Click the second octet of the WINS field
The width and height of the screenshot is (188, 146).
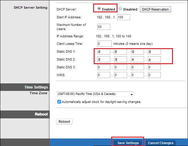[121, 75]
